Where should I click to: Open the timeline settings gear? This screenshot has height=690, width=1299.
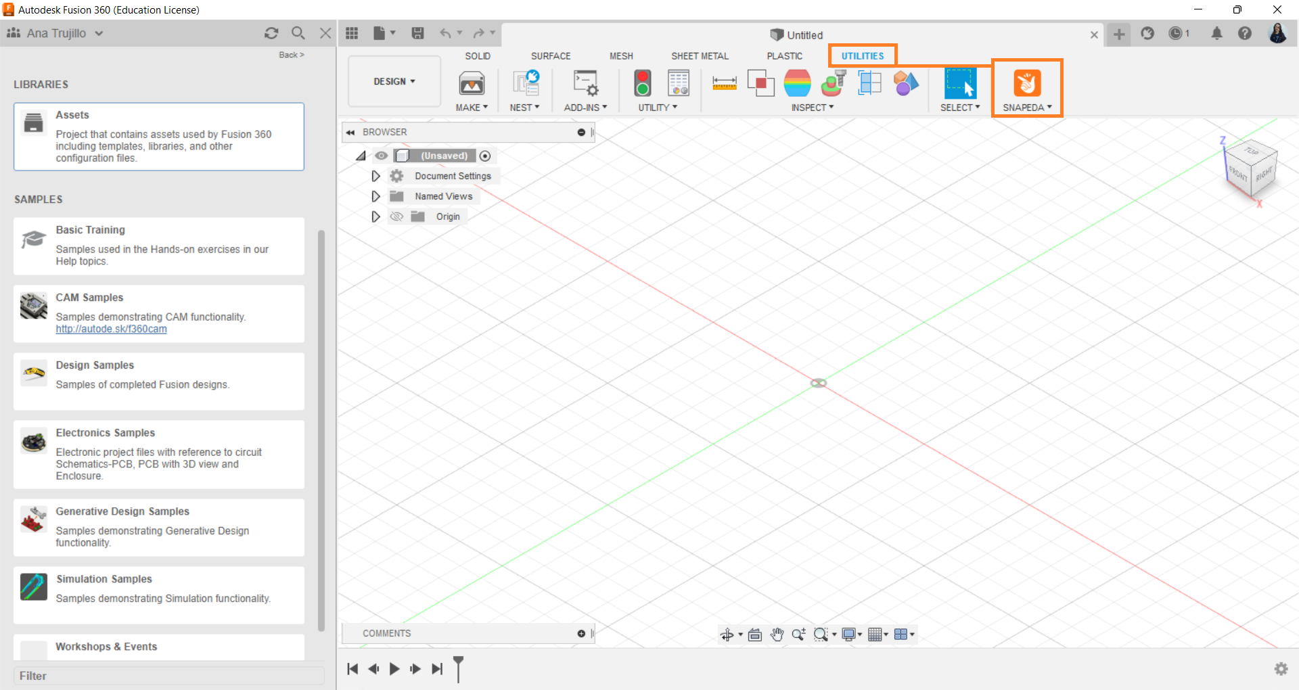tap(1281, 668)
